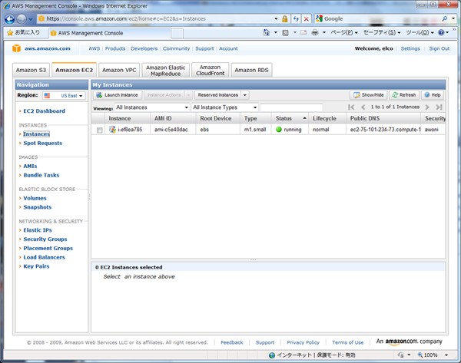Switch to Amazon Elastic MapReduce tab
Image resolution: width=461 pixels, height=363 pixels.
pyautogui.click(x=165, y=71)
